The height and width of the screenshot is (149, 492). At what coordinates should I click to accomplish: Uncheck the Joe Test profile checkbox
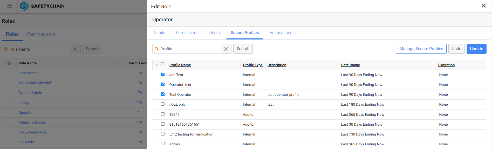[163, 74]
